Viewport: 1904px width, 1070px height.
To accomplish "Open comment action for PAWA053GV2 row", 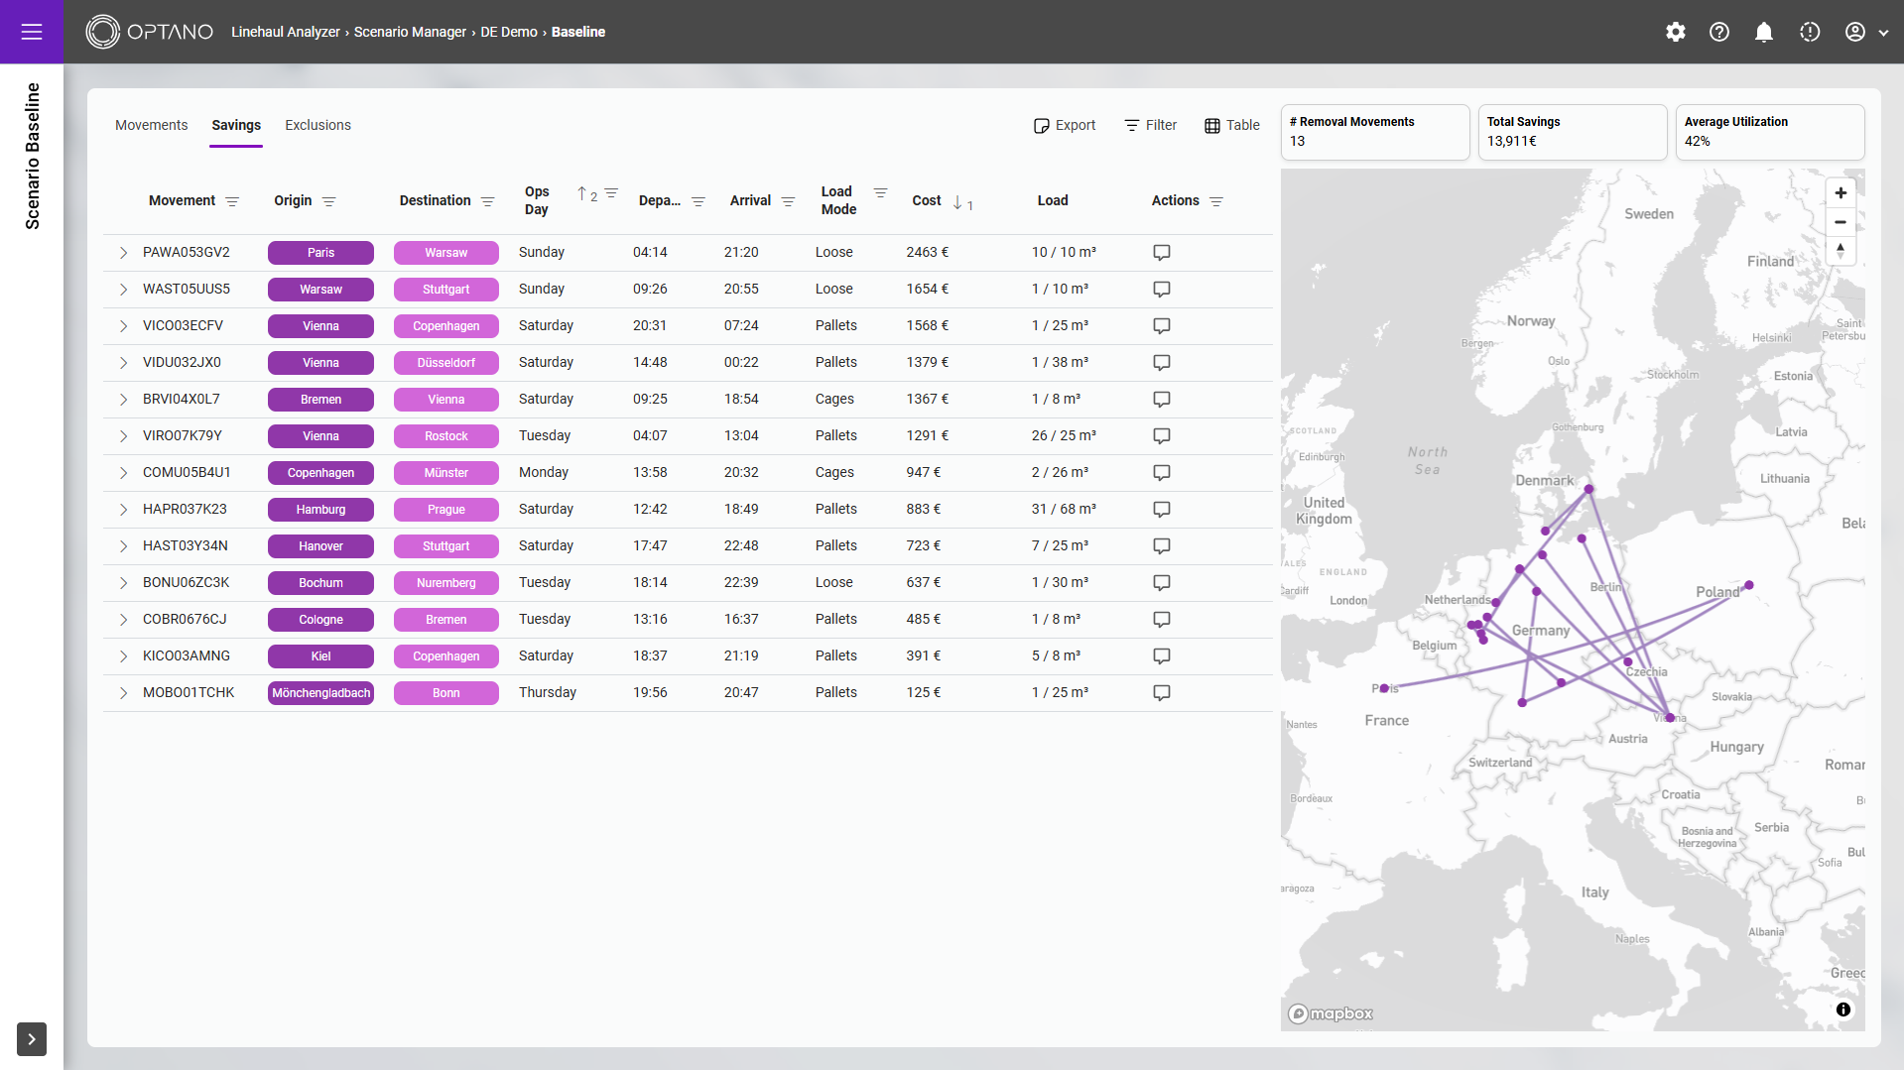I will pos(1161,253).
